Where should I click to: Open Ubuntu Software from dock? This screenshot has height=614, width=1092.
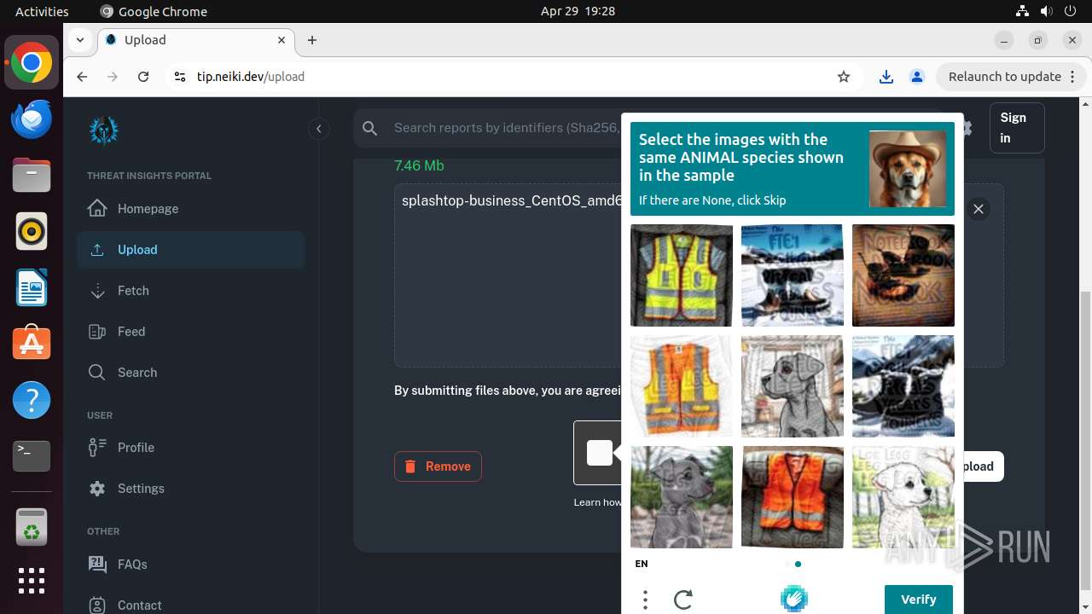32,345
